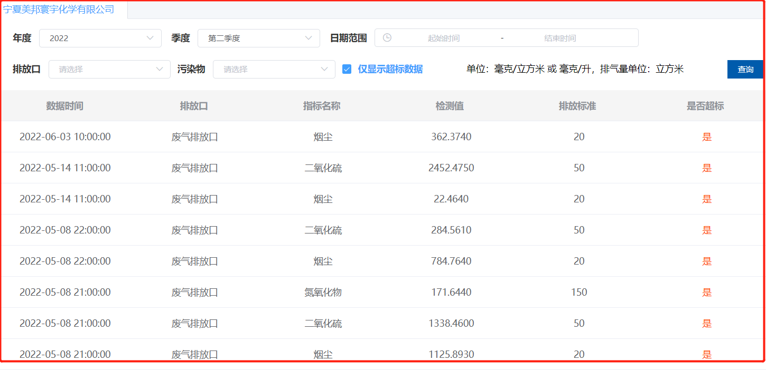Click 是 in the 362.3740 row

[707, 137]
